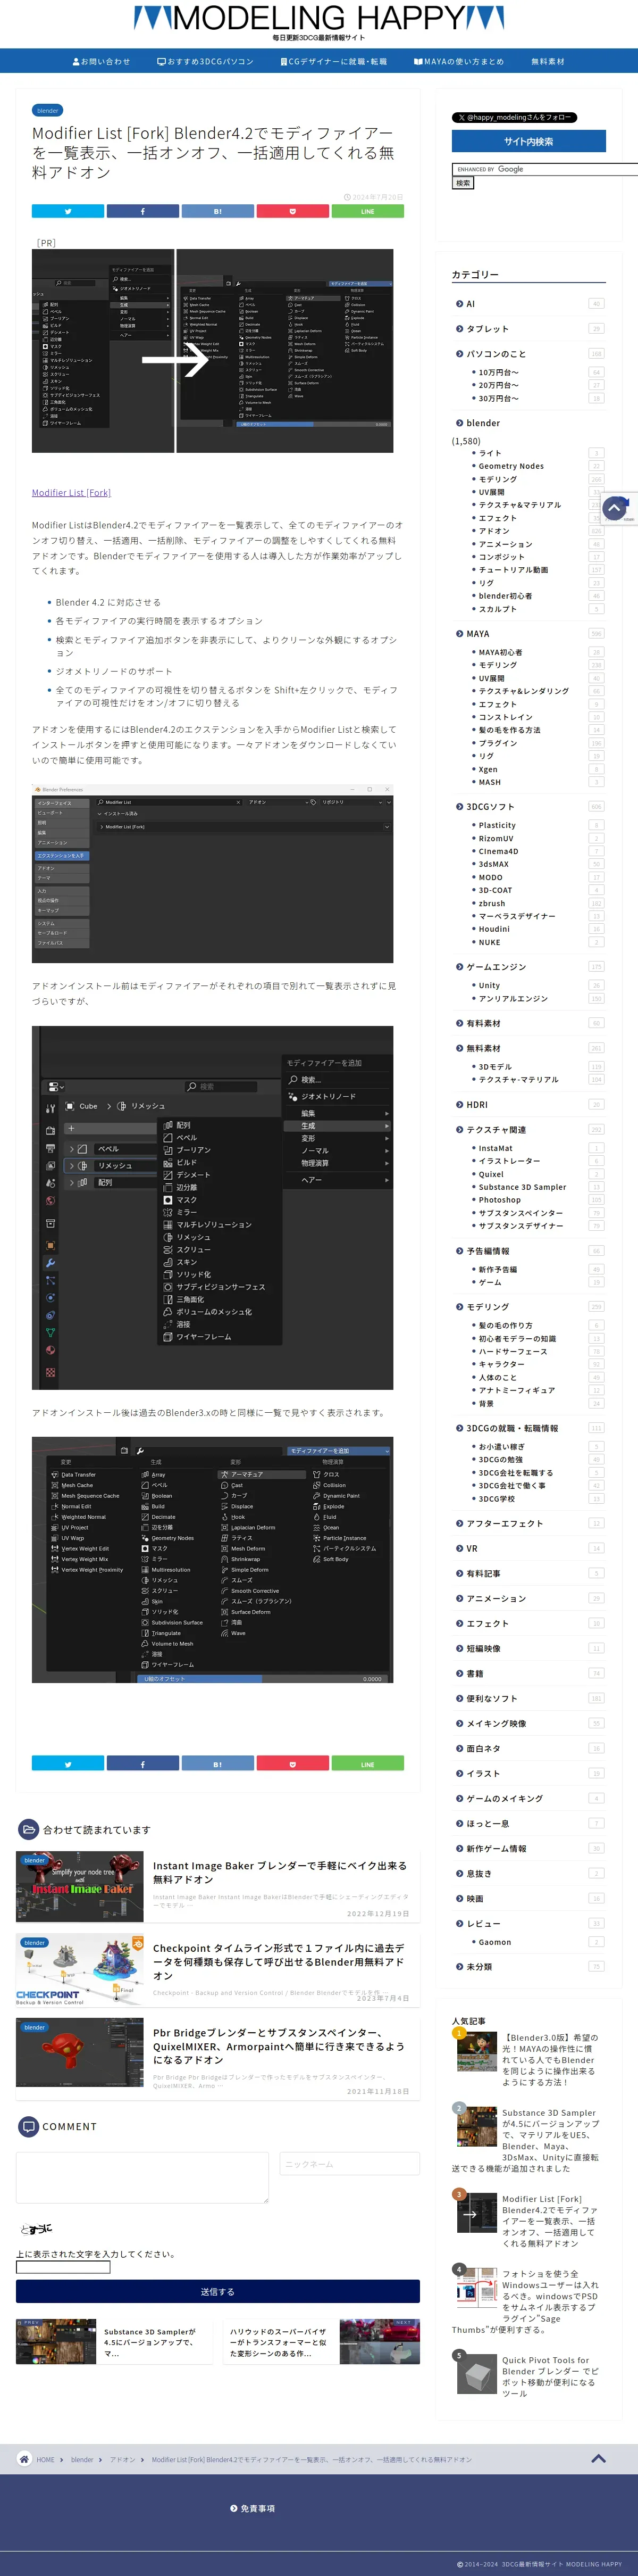Open the zbrush subcategory
This screenshot has height=2576, width=638.
point(492,903)
